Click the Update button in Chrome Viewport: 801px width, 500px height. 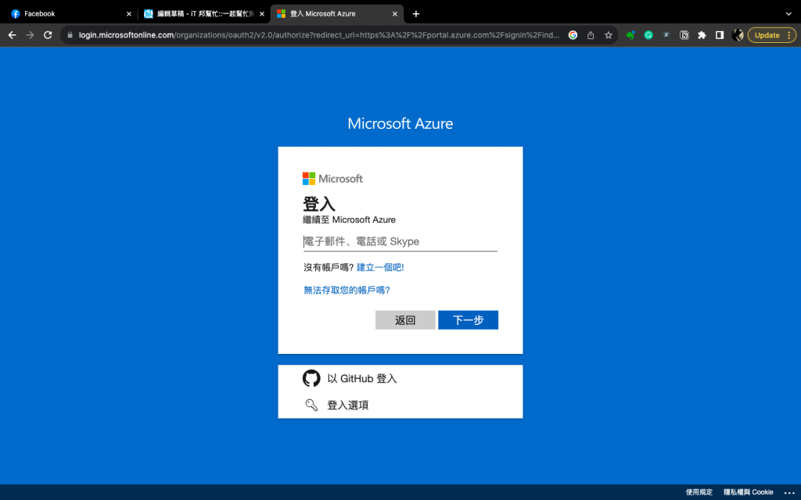pyautogui.click(x=772, y=35)
